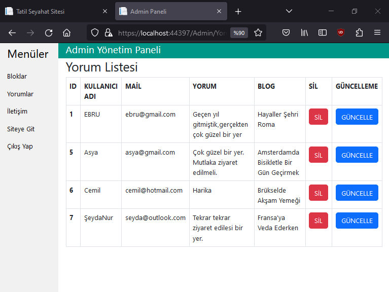Screen dimensions: 389x292
Task: Go back to the previous page
Action: (12, 33)
